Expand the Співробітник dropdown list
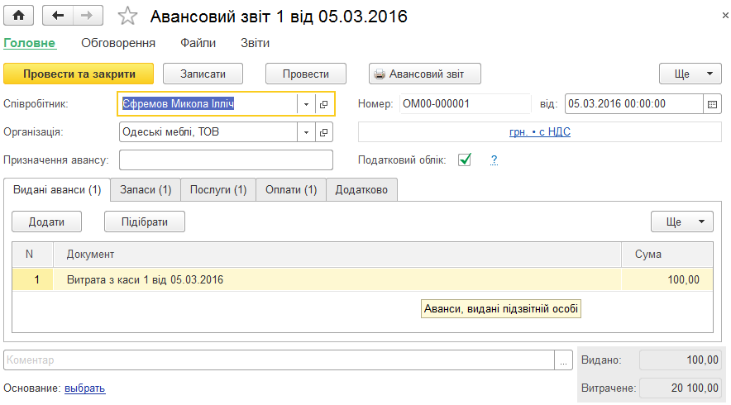731x405 pixels. point(306,104)
